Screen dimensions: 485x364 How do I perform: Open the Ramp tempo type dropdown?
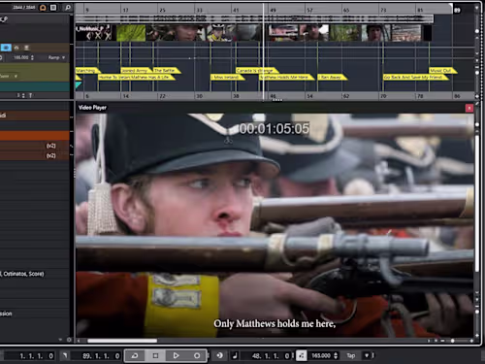pyautogui.click(x=56, y=57)
